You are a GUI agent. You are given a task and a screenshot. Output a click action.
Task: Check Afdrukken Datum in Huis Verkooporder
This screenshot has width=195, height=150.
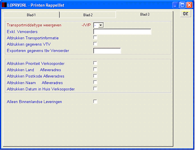point(95,89)
